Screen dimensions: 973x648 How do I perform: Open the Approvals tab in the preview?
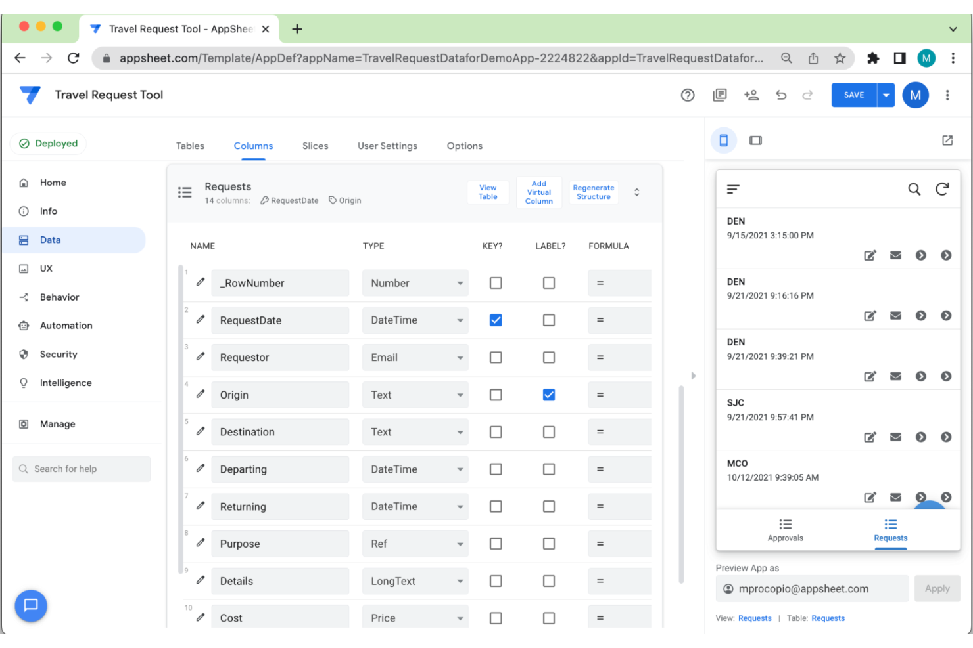785,530
